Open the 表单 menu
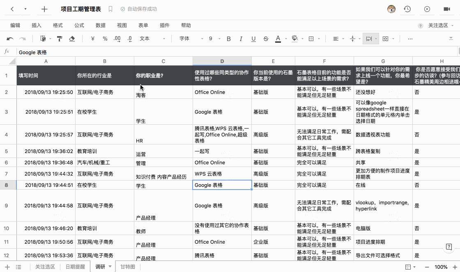460x272 pixels. coord(143,25)
